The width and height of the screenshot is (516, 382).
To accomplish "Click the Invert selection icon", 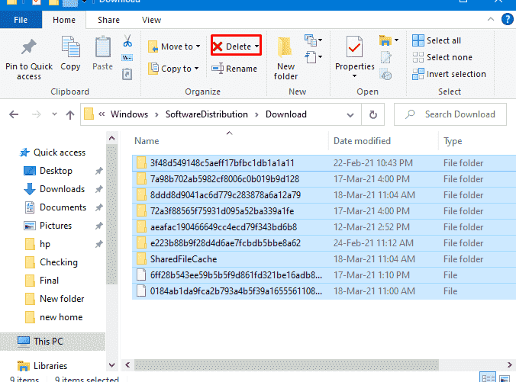I will (418, 74).
